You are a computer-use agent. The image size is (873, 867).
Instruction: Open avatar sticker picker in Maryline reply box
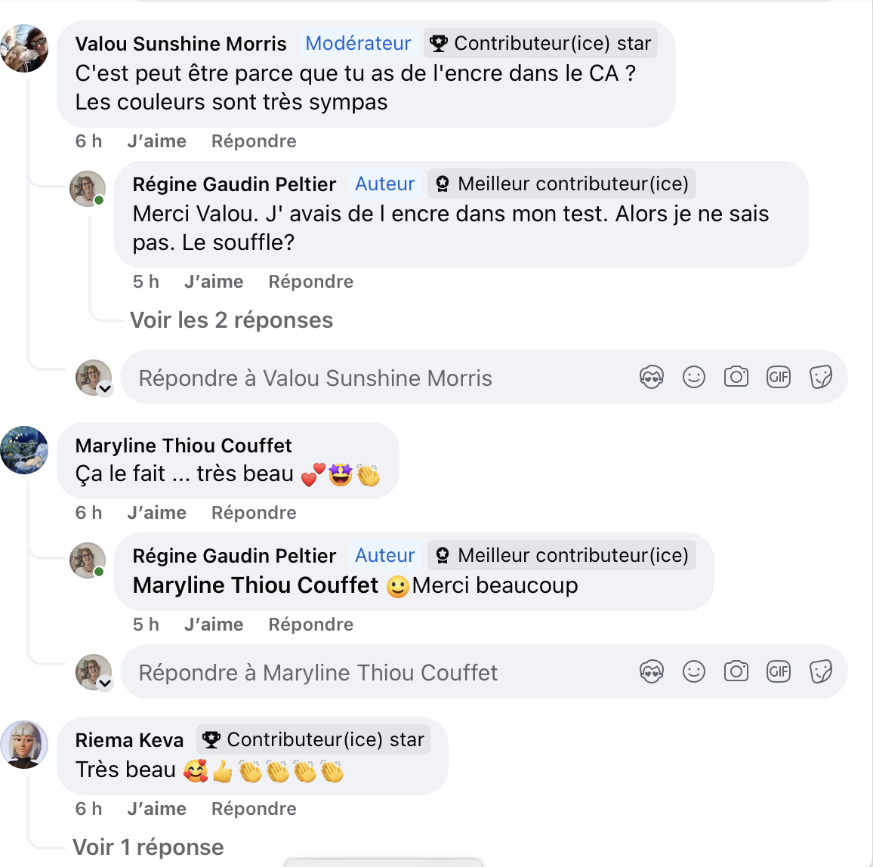[651, 671]
